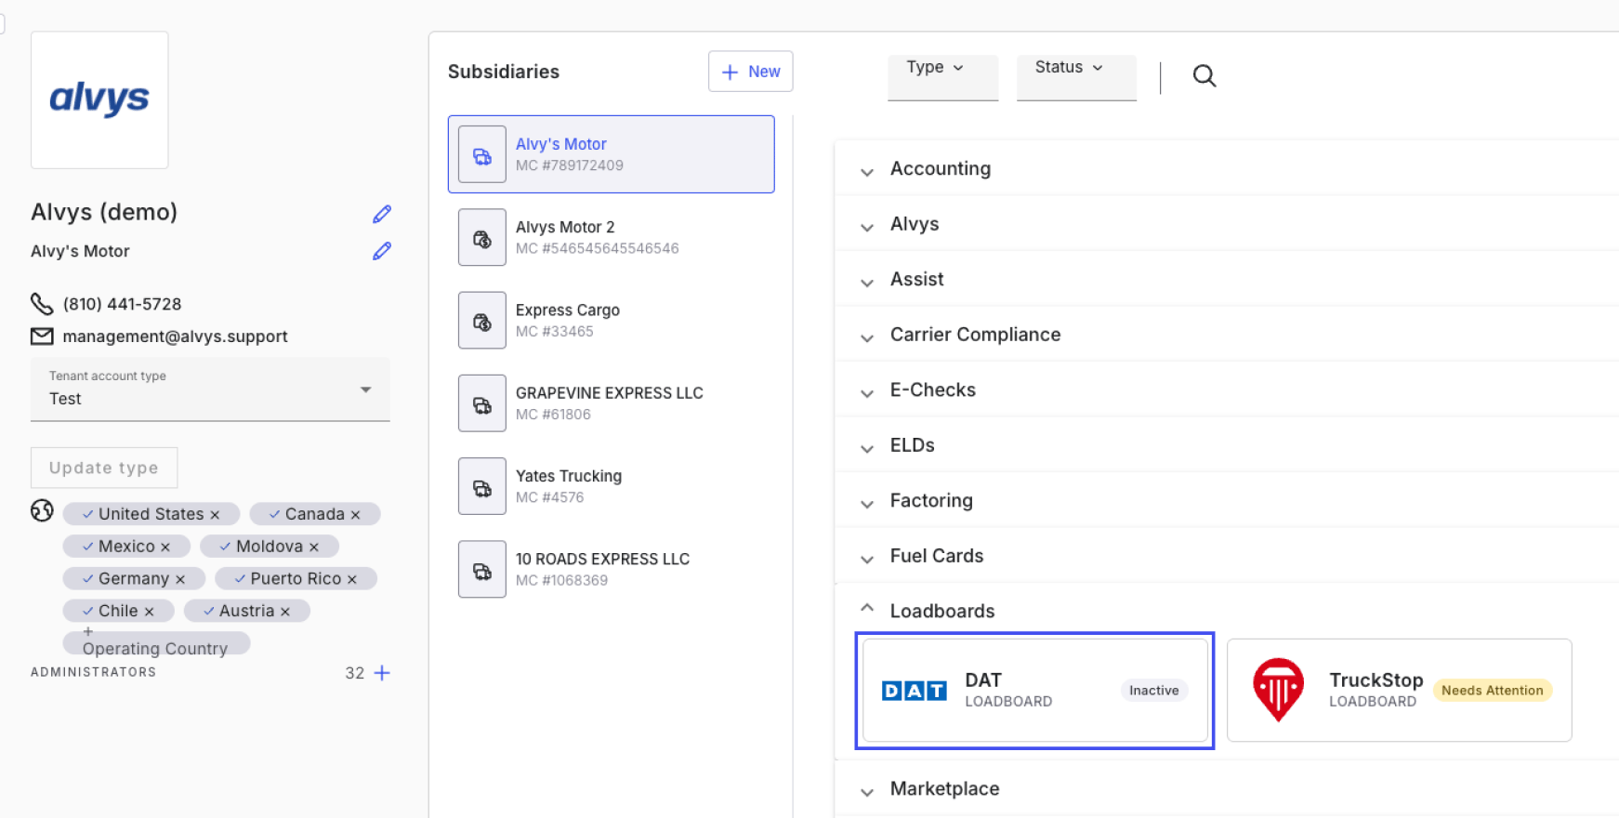The width and height of the screenshot is (1619, 818).
Task: Remove Canada from operating countries
Action: (x=355, y=515)
